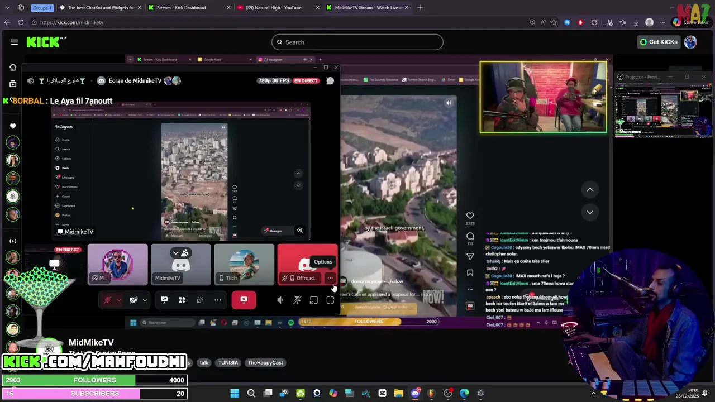715x402 pixels.
Task: Show hidden system tray icons chevron
Action: click(593, 393)
